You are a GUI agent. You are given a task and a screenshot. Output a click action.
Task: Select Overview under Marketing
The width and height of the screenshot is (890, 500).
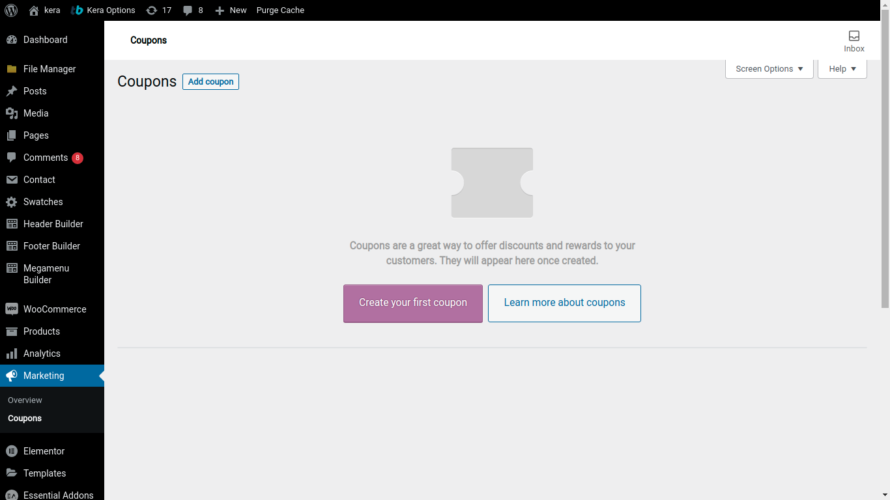(25, 400)
